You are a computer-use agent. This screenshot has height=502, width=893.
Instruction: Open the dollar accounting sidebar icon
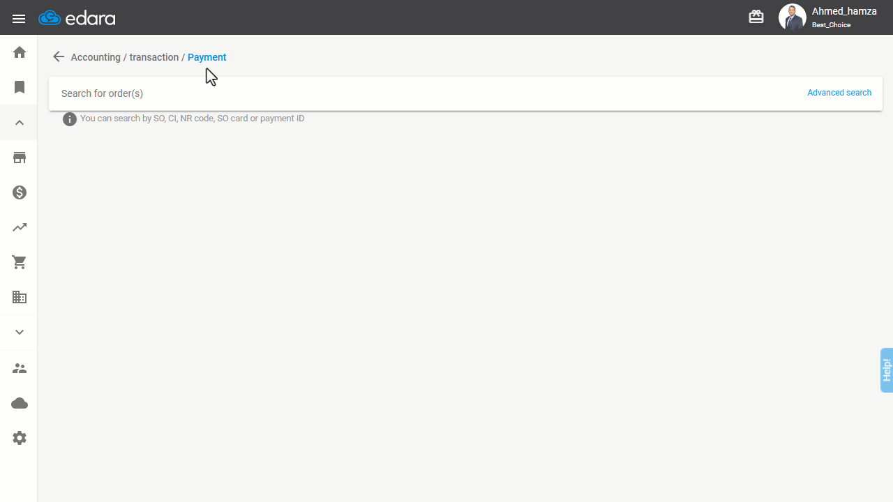20,192
